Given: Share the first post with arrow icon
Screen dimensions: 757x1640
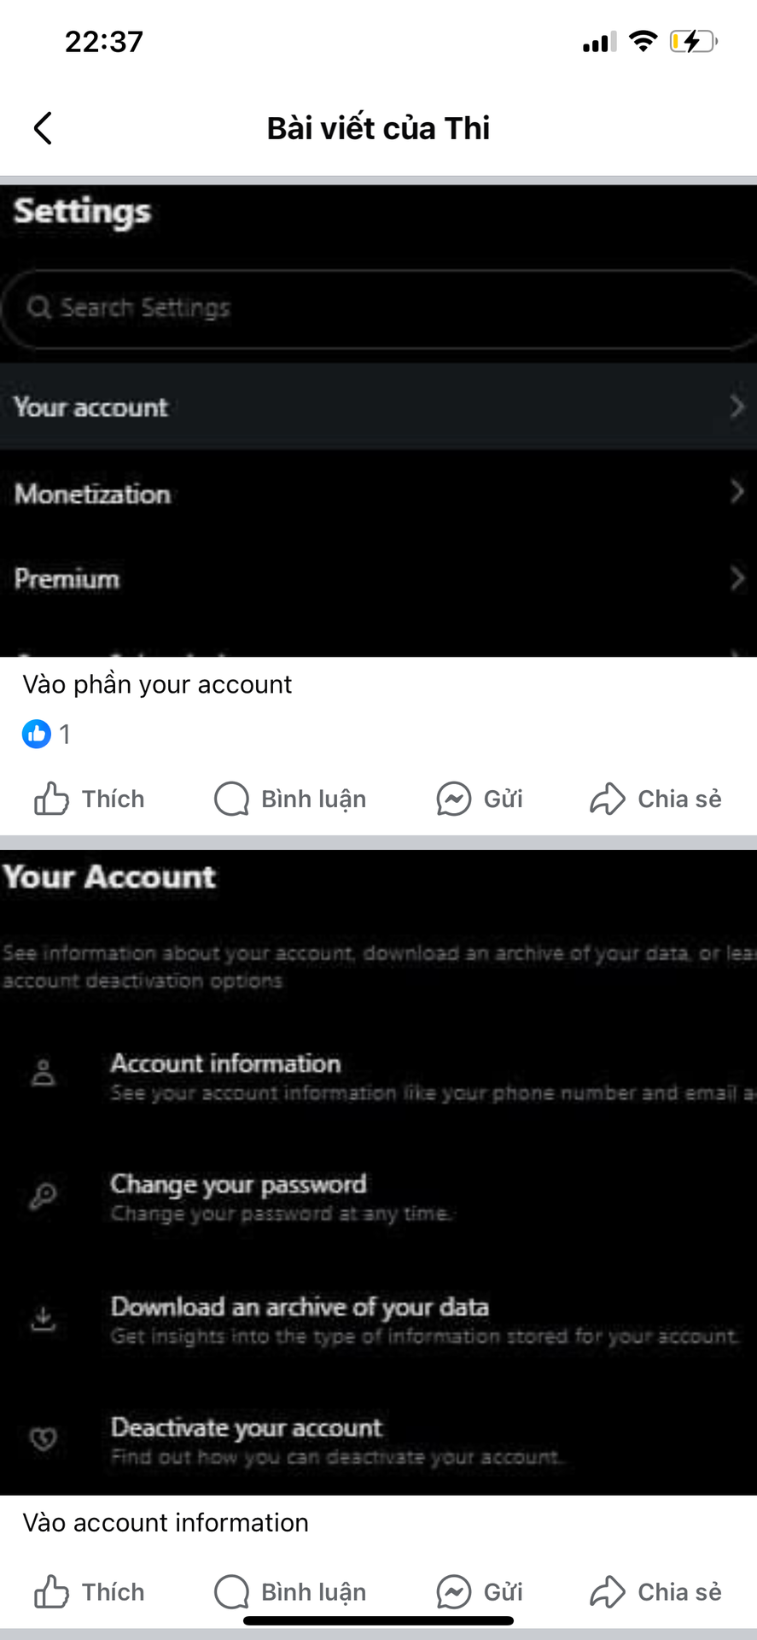Looking at the screenshot, I should click(x=655, y=799).
